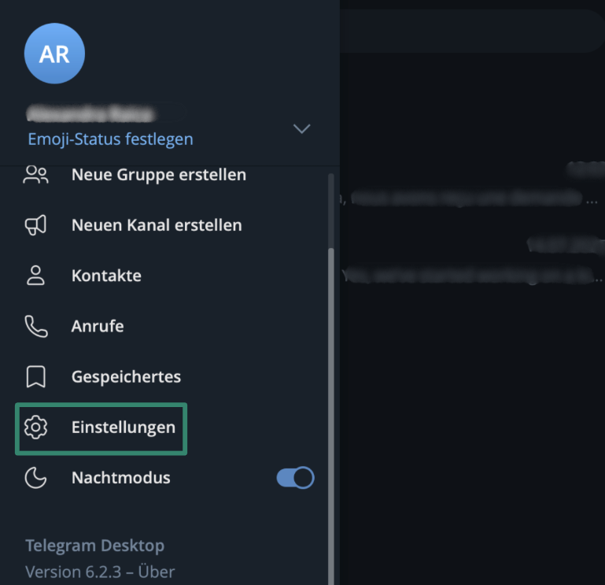This screenshot has width=605, height=585.
Task: Toggle the Nachtmodus switch off
Action: coord(295,478)
